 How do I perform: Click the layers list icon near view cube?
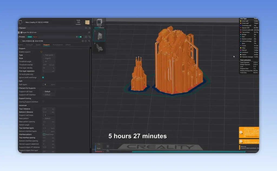(x=108, y=146)
